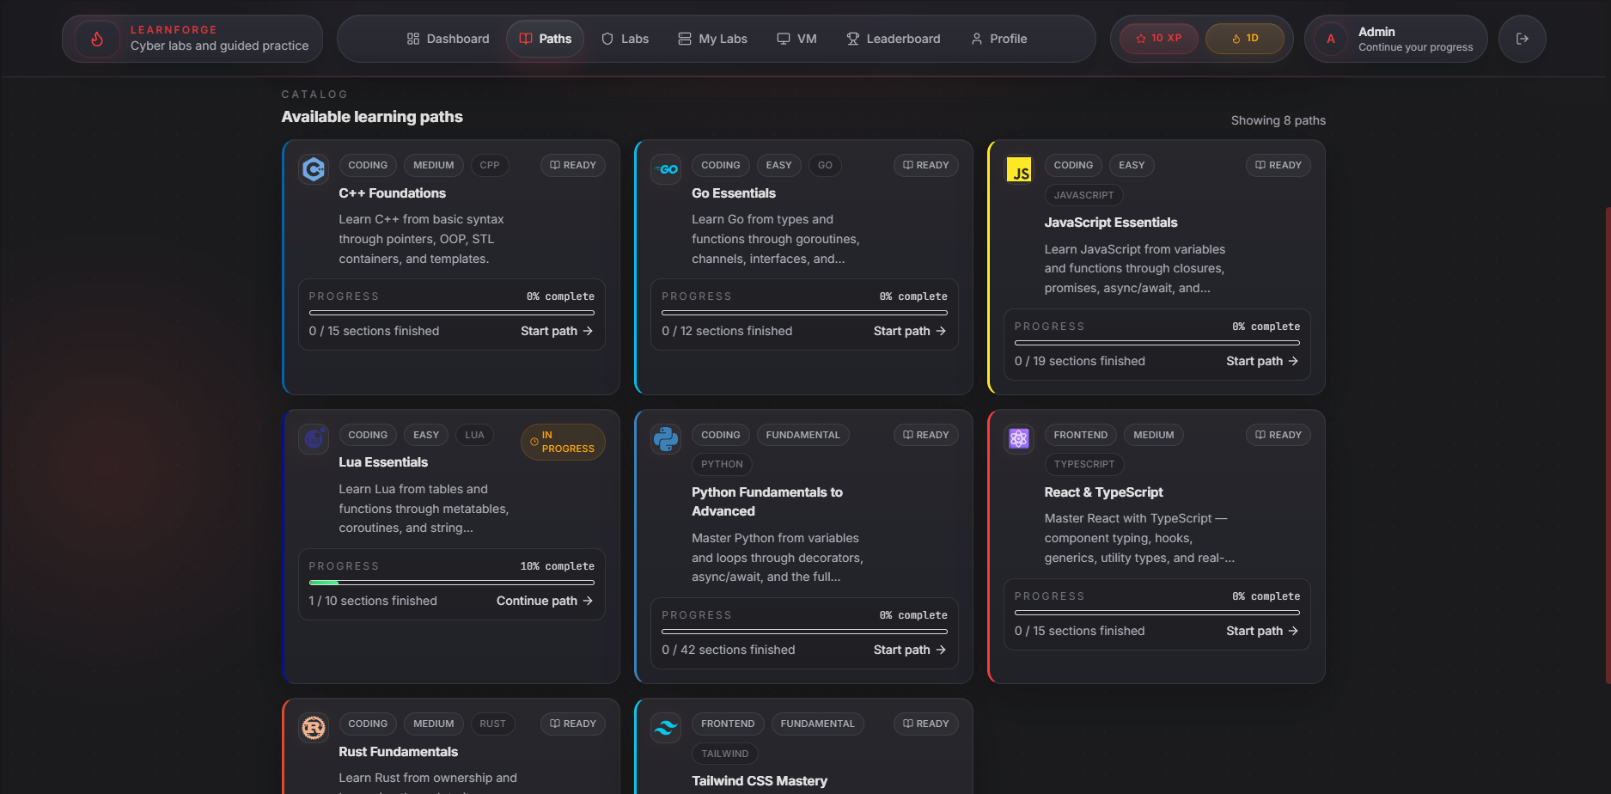Click EASY tag on Go Essentials card
This screenshot has height=794, width=1611.
pos(779,165)
